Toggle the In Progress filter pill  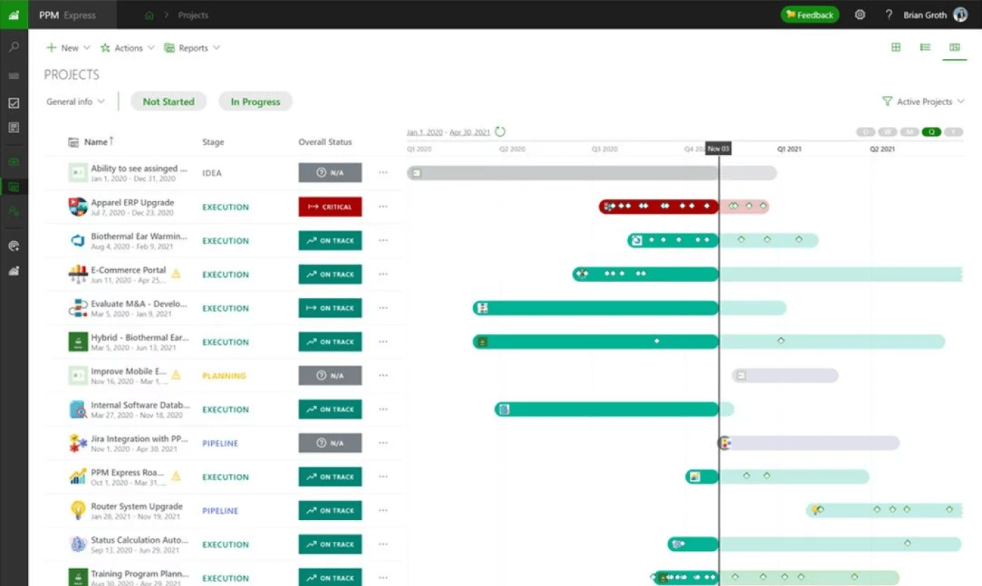pos(255,102)
